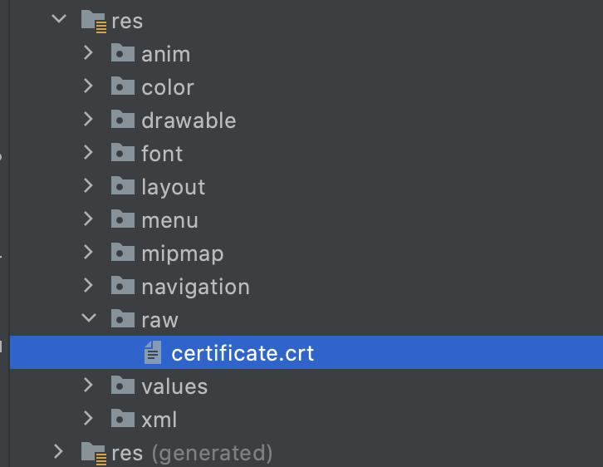Expand the color folder arrow

[88, 86]
